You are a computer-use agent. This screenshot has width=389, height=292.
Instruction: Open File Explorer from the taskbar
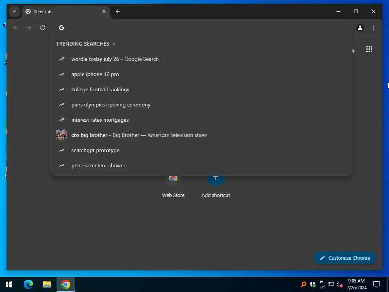pos(47,284)
